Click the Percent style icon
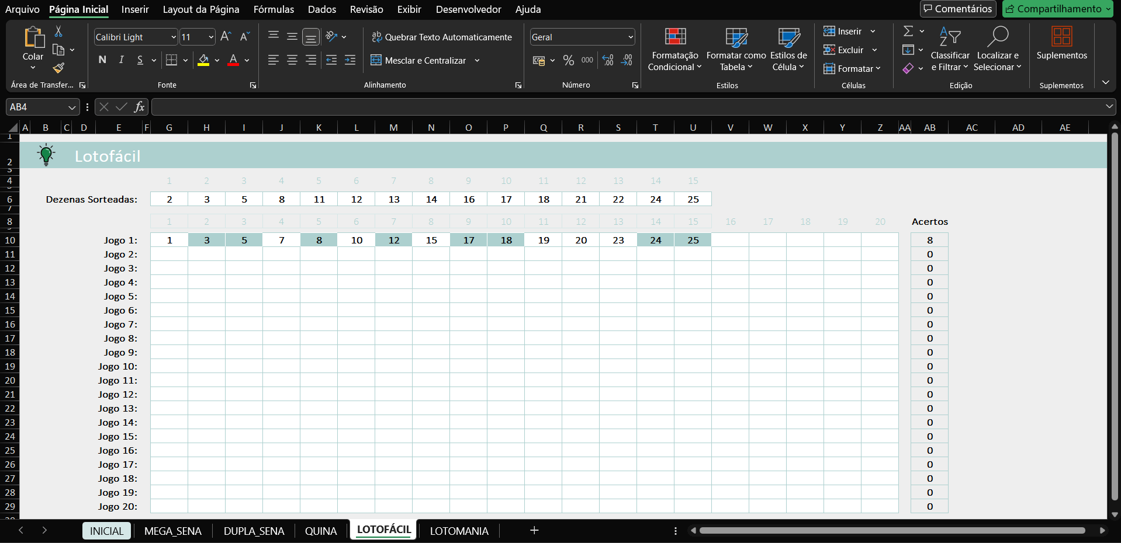 [x=568, y=60]
